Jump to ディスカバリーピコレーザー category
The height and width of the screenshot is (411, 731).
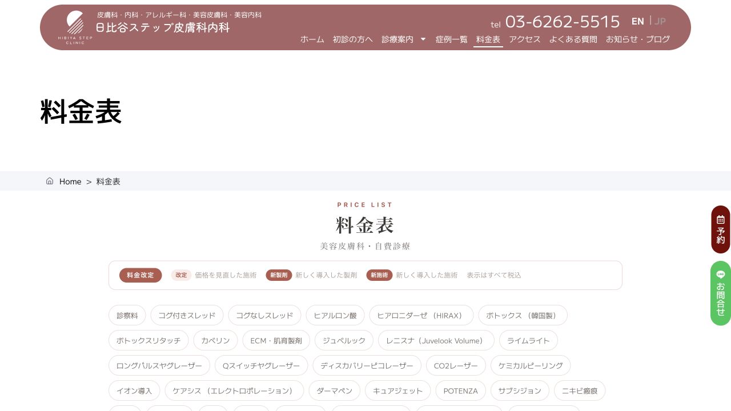click(x=367, y=365)
